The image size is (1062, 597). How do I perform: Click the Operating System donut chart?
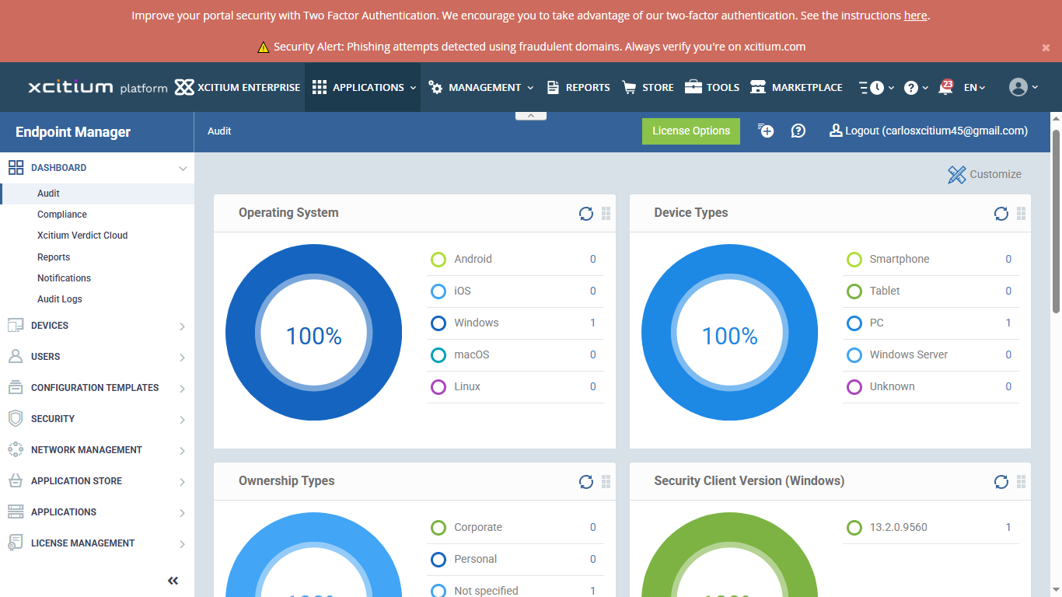pyautogui.click(x=314, y=333)
